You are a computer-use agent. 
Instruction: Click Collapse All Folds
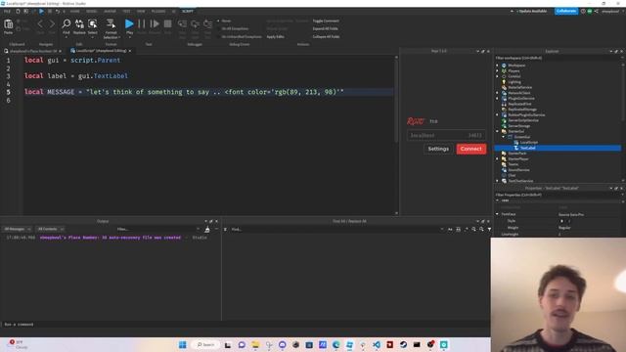tap(326, 37)
